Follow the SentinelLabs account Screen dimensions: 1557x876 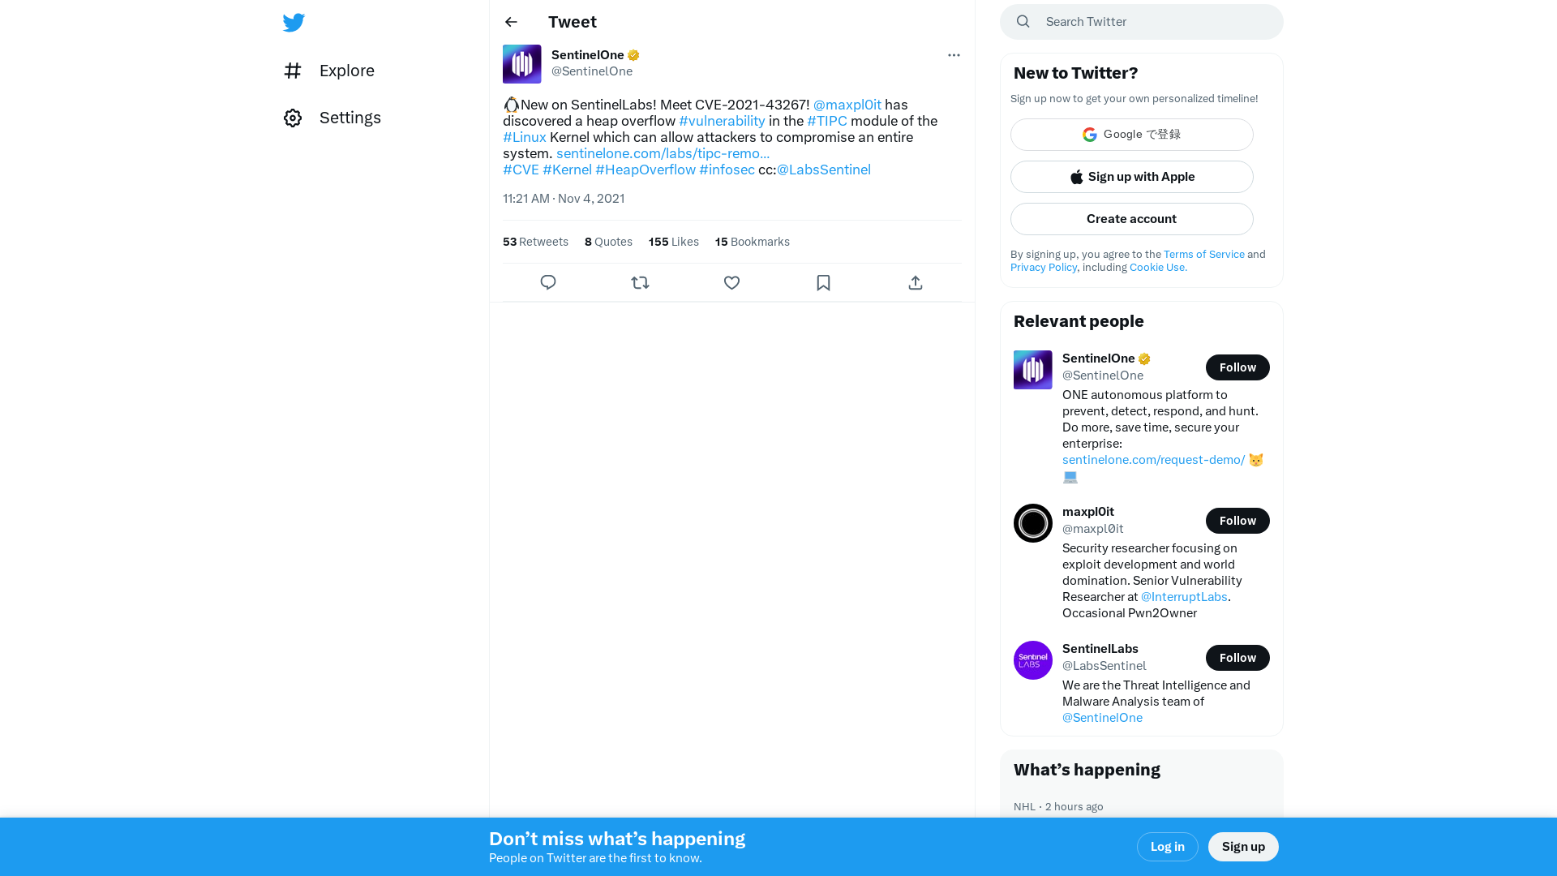point(1237,658)
